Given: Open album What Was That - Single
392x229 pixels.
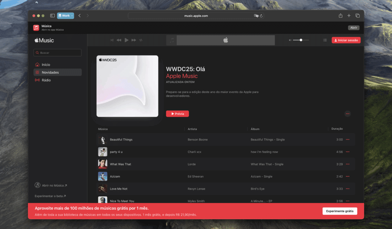Looking at the screenshot, I should 267,164.
